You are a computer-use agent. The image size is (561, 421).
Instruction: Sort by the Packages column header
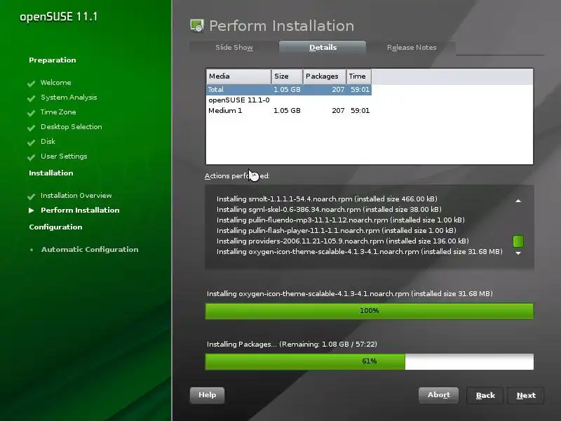click(x=325, y=76)
